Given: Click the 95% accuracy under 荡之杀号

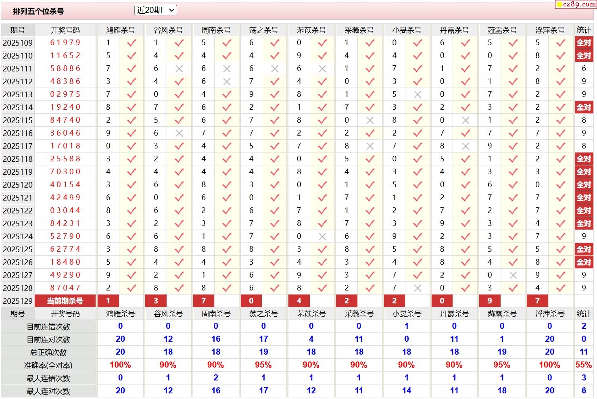Looking at the screenshot, I should point(263,365).
